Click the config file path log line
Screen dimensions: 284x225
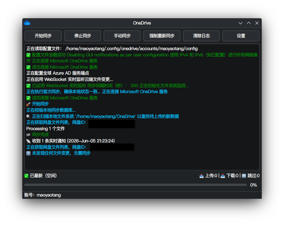click(x=112, y=49)
